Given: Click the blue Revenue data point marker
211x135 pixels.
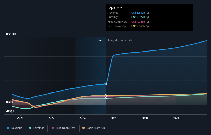Looking at the screenshot, I should coord(106,84).
